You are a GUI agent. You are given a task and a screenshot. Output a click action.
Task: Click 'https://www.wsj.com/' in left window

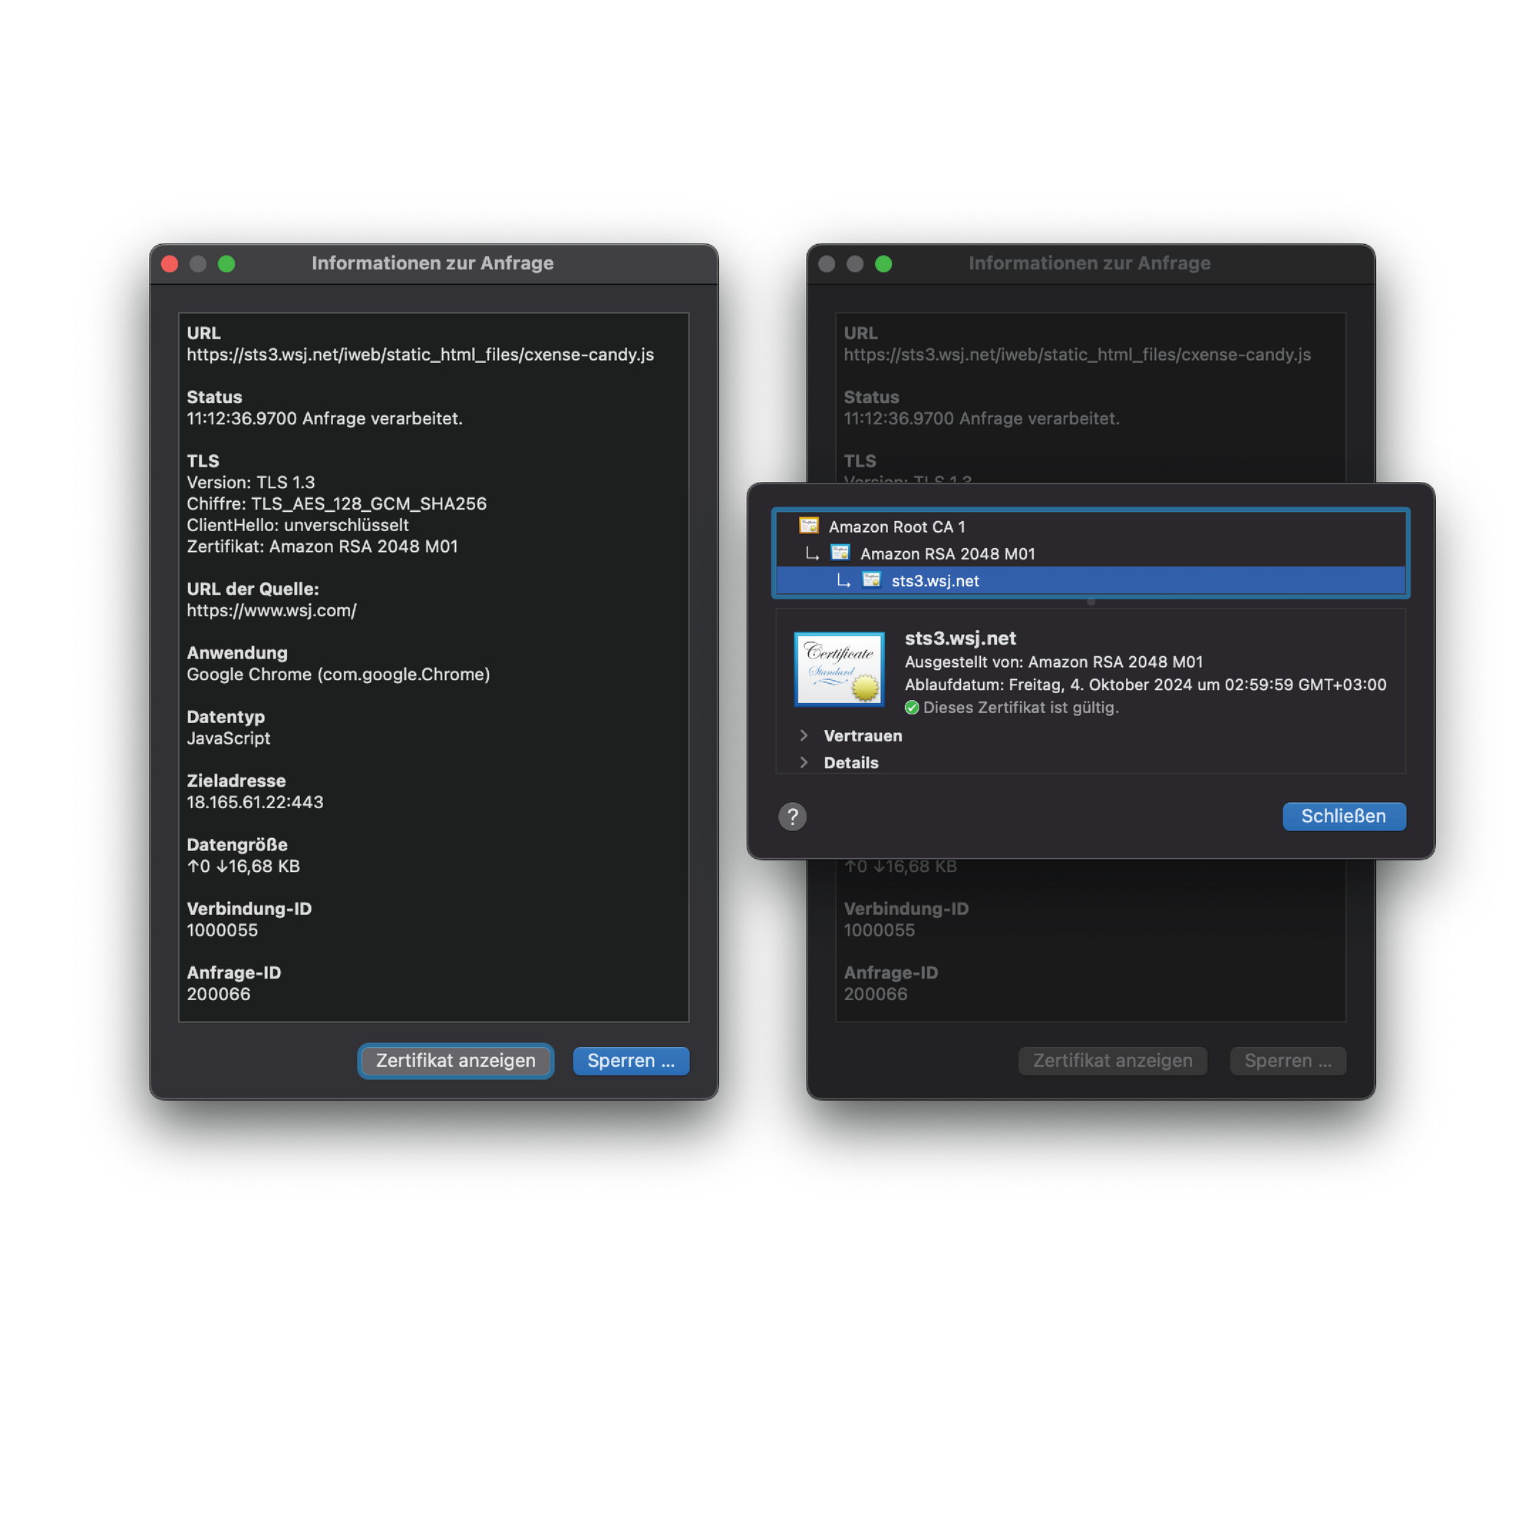272,610
